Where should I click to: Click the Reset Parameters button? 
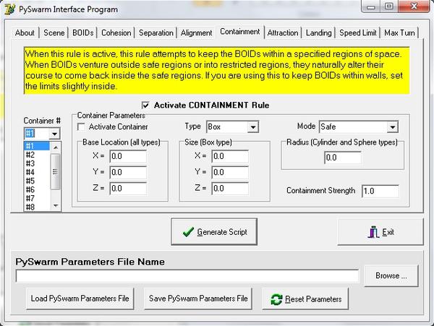(x=305, y=299)
